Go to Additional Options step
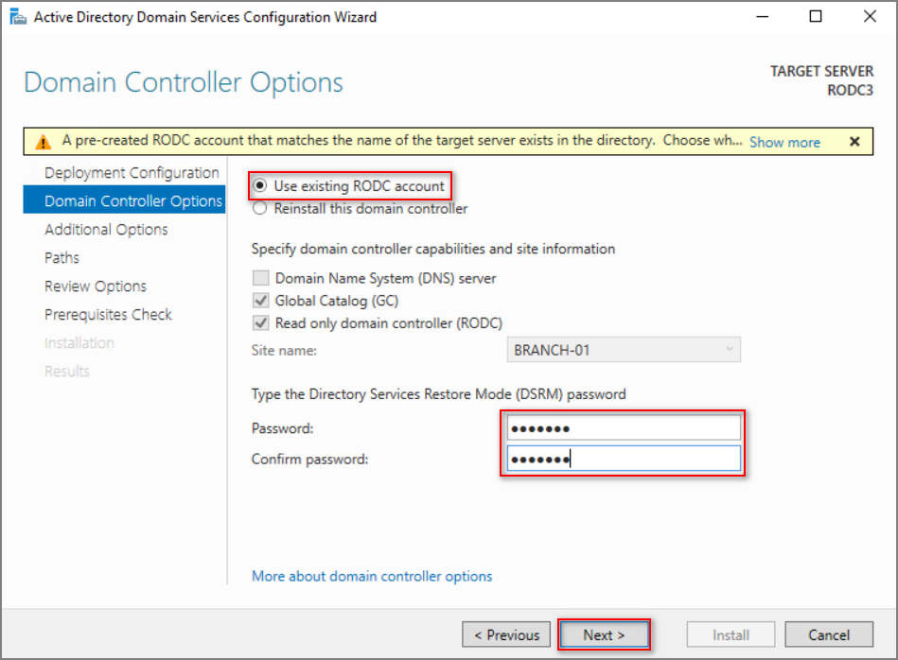Screen dimensions: 898x660 click(x=106, y=230)
